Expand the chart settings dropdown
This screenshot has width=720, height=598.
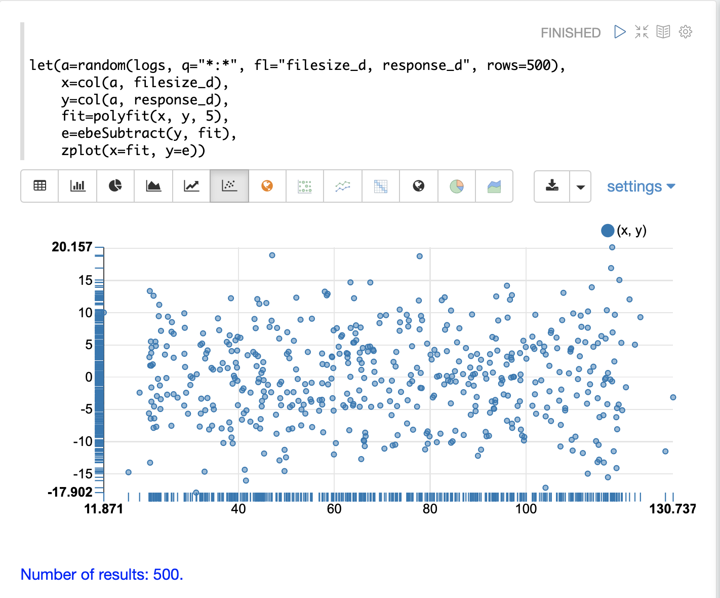[641, 186]
